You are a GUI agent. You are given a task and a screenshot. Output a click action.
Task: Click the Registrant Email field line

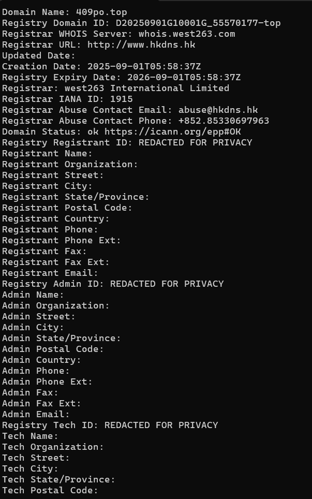coord(50,273)
